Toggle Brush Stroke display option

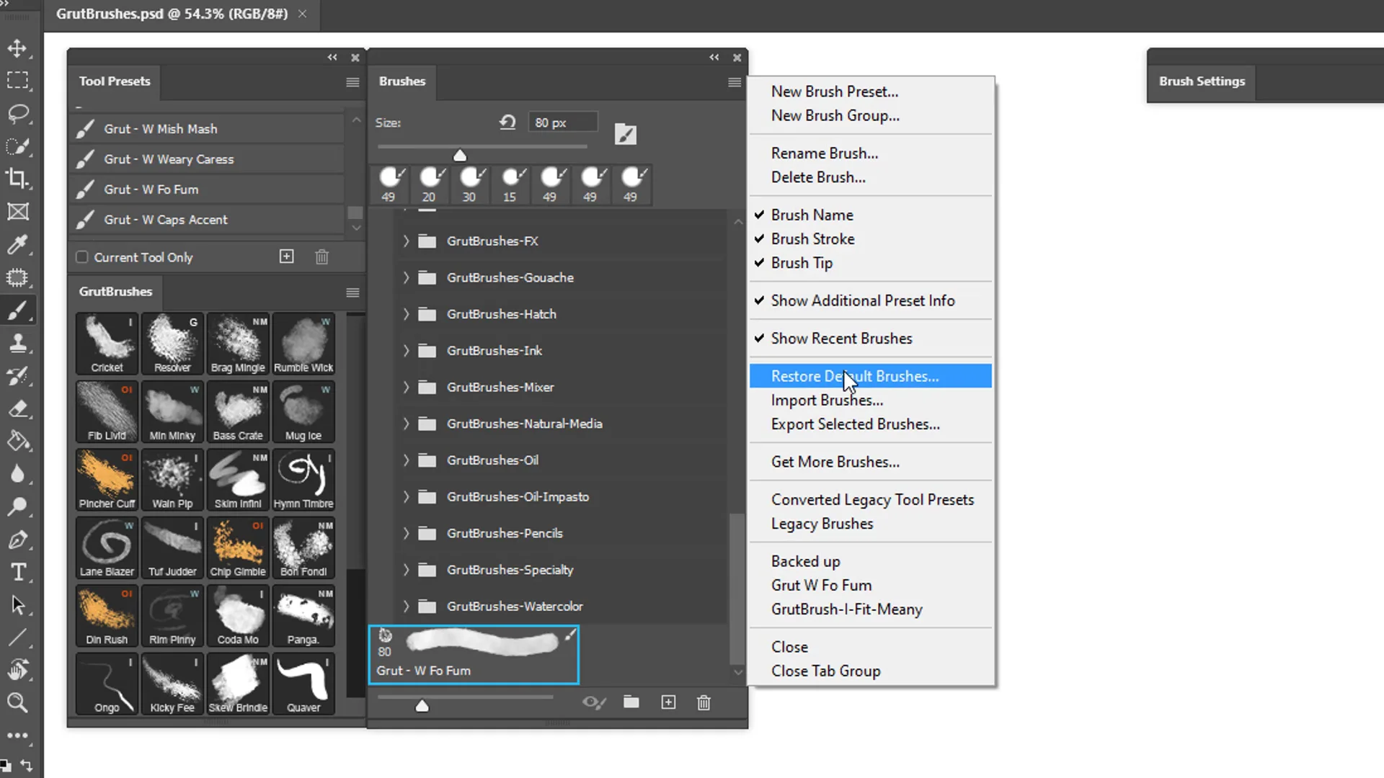click(x=812, y=239)
